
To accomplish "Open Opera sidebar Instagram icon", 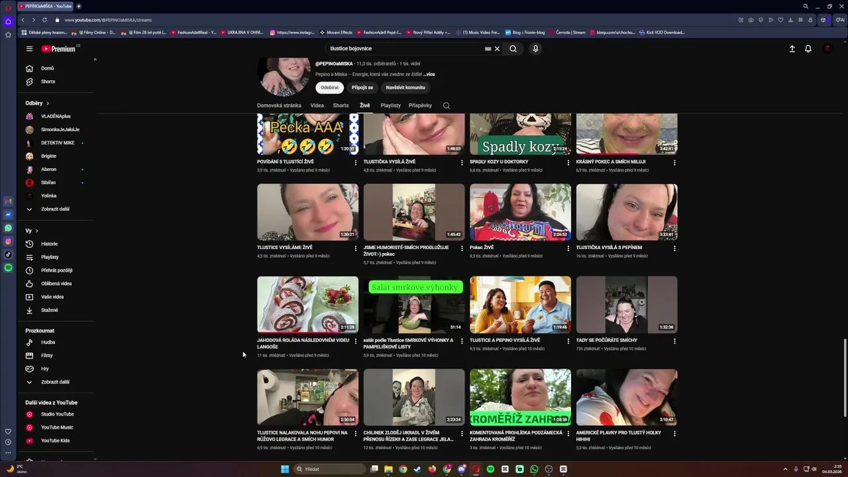I will [x=8, y=241].
